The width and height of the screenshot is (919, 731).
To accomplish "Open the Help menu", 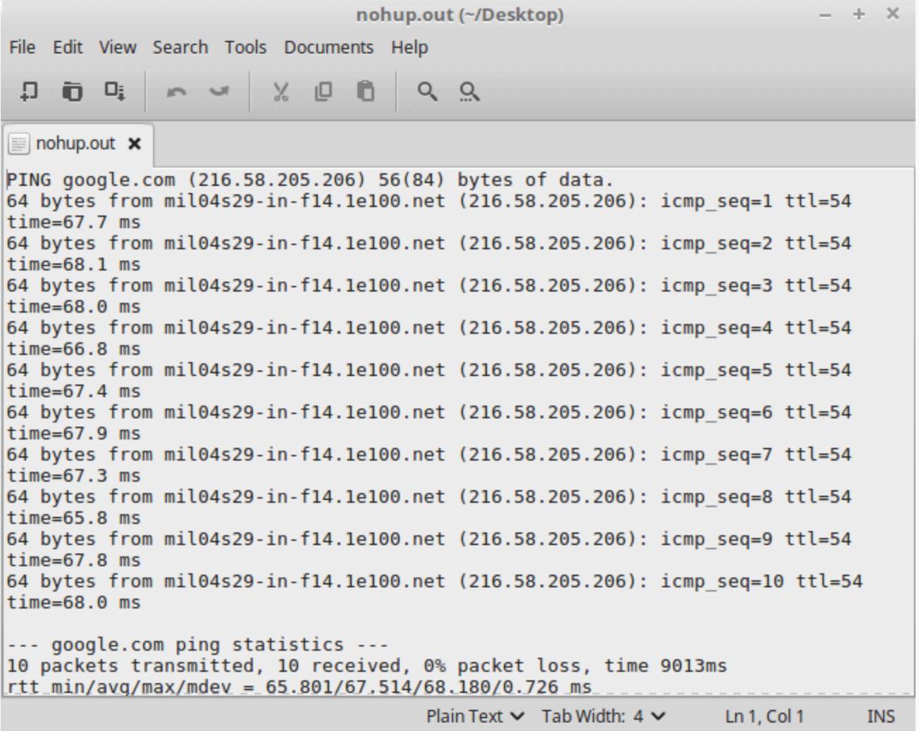I will (409, 47).
